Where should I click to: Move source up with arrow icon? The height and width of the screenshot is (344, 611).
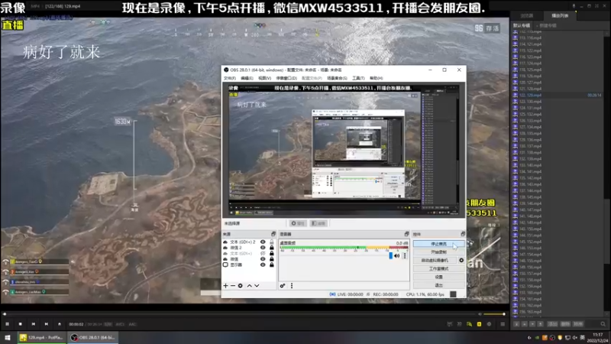(250, 286)
